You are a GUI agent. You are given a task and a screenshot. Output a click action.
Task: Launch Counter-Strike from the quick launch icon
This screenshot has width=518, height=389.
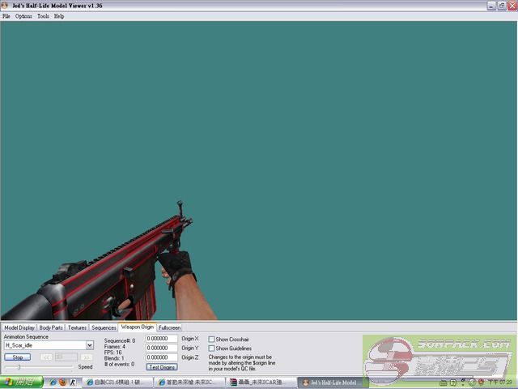pos(73,382)
